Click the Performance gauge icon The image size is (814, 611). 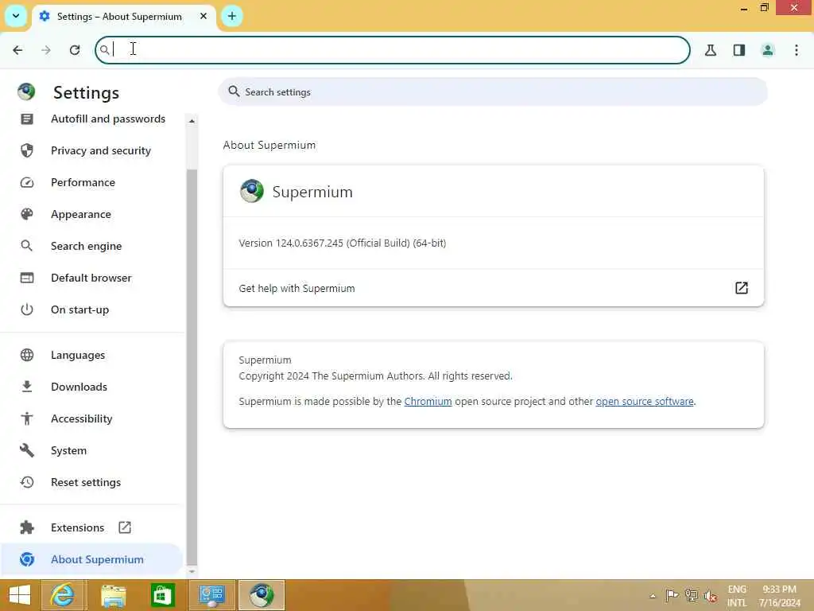click(27, 182)
